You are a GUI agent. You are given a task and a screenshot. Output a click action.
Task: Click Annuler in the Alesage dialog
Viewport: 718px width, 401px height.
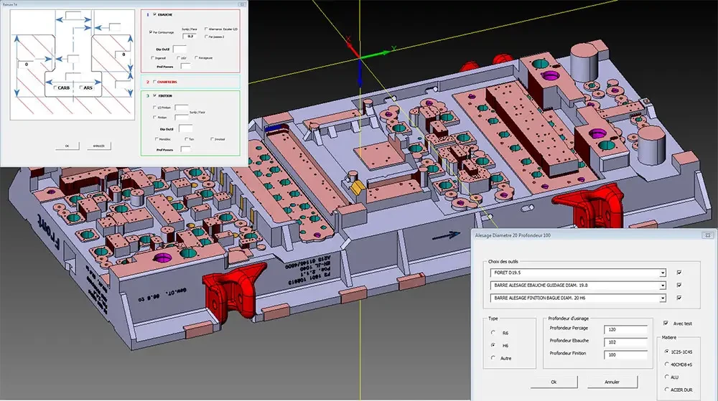coord(612,382)
